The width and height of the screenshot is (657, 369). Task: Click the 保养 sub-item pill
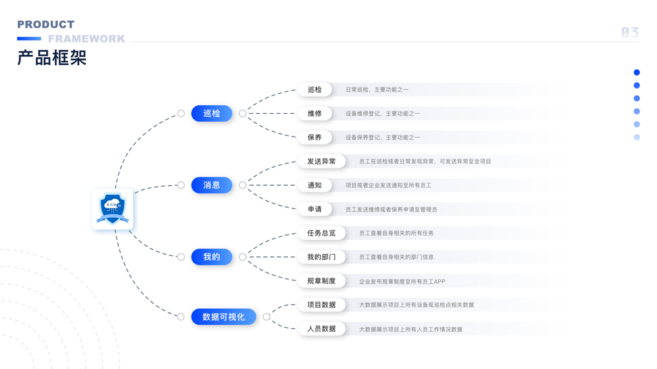point(315,137)
